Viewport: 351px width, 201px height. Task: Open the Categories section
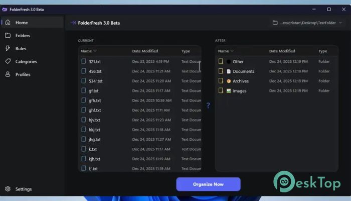[x=32, y=61]
